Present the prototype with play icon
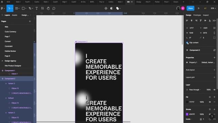218x123 pixels. coord(199,8)
